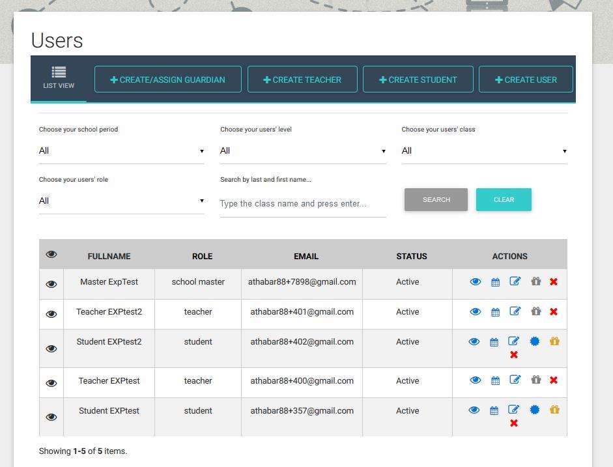Click the FULLNAME column header
This screenshot has height=467, width=613.
tap(109, 257)
